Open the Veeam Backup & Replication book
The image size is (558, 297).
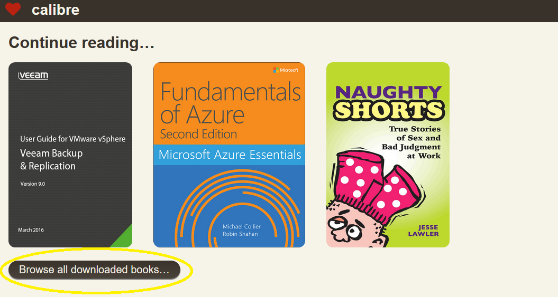tap(70, 155)
